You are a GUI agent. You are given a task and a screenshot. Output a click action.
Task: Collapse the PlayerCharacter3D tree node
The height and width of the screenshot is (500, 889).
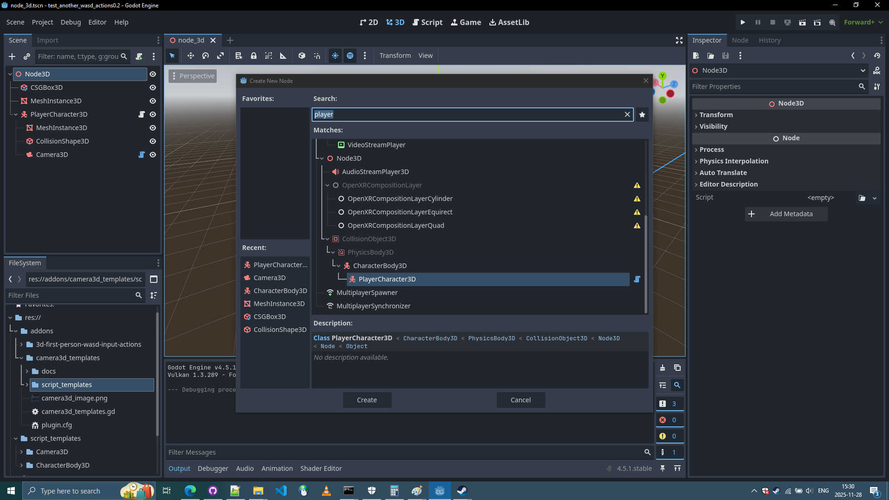16,114
